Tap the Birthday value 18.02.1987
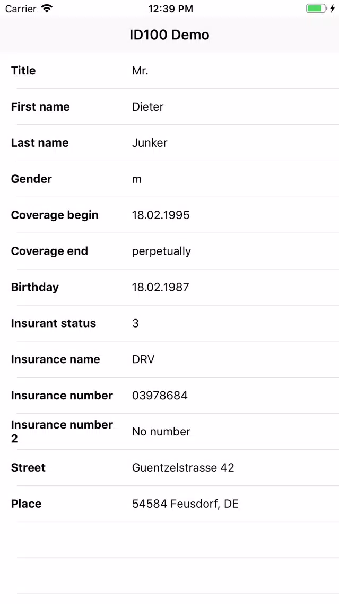Viewport: 339px width, 604px height. [161, 287]
